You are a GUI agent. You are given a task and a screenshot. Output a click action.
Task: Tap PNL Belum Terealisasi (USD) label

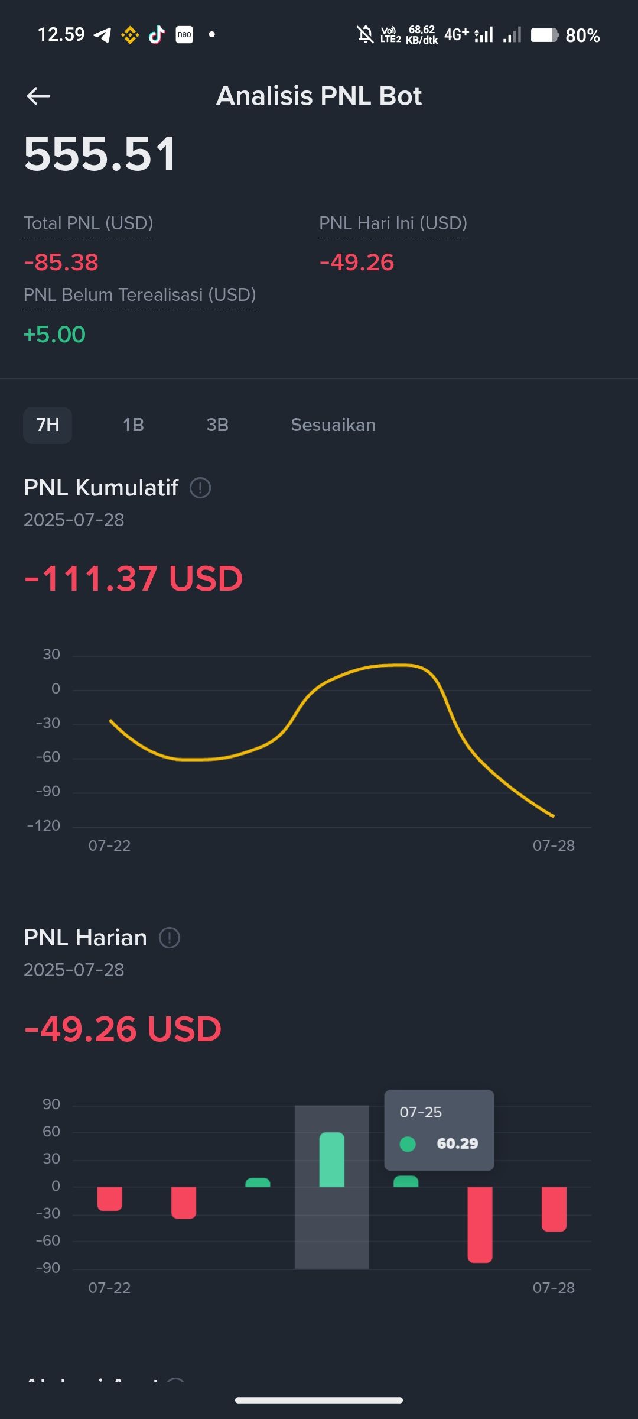tap(140, 295)
